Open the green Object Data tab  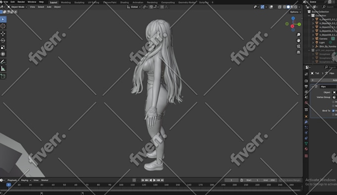pos(306,143)
